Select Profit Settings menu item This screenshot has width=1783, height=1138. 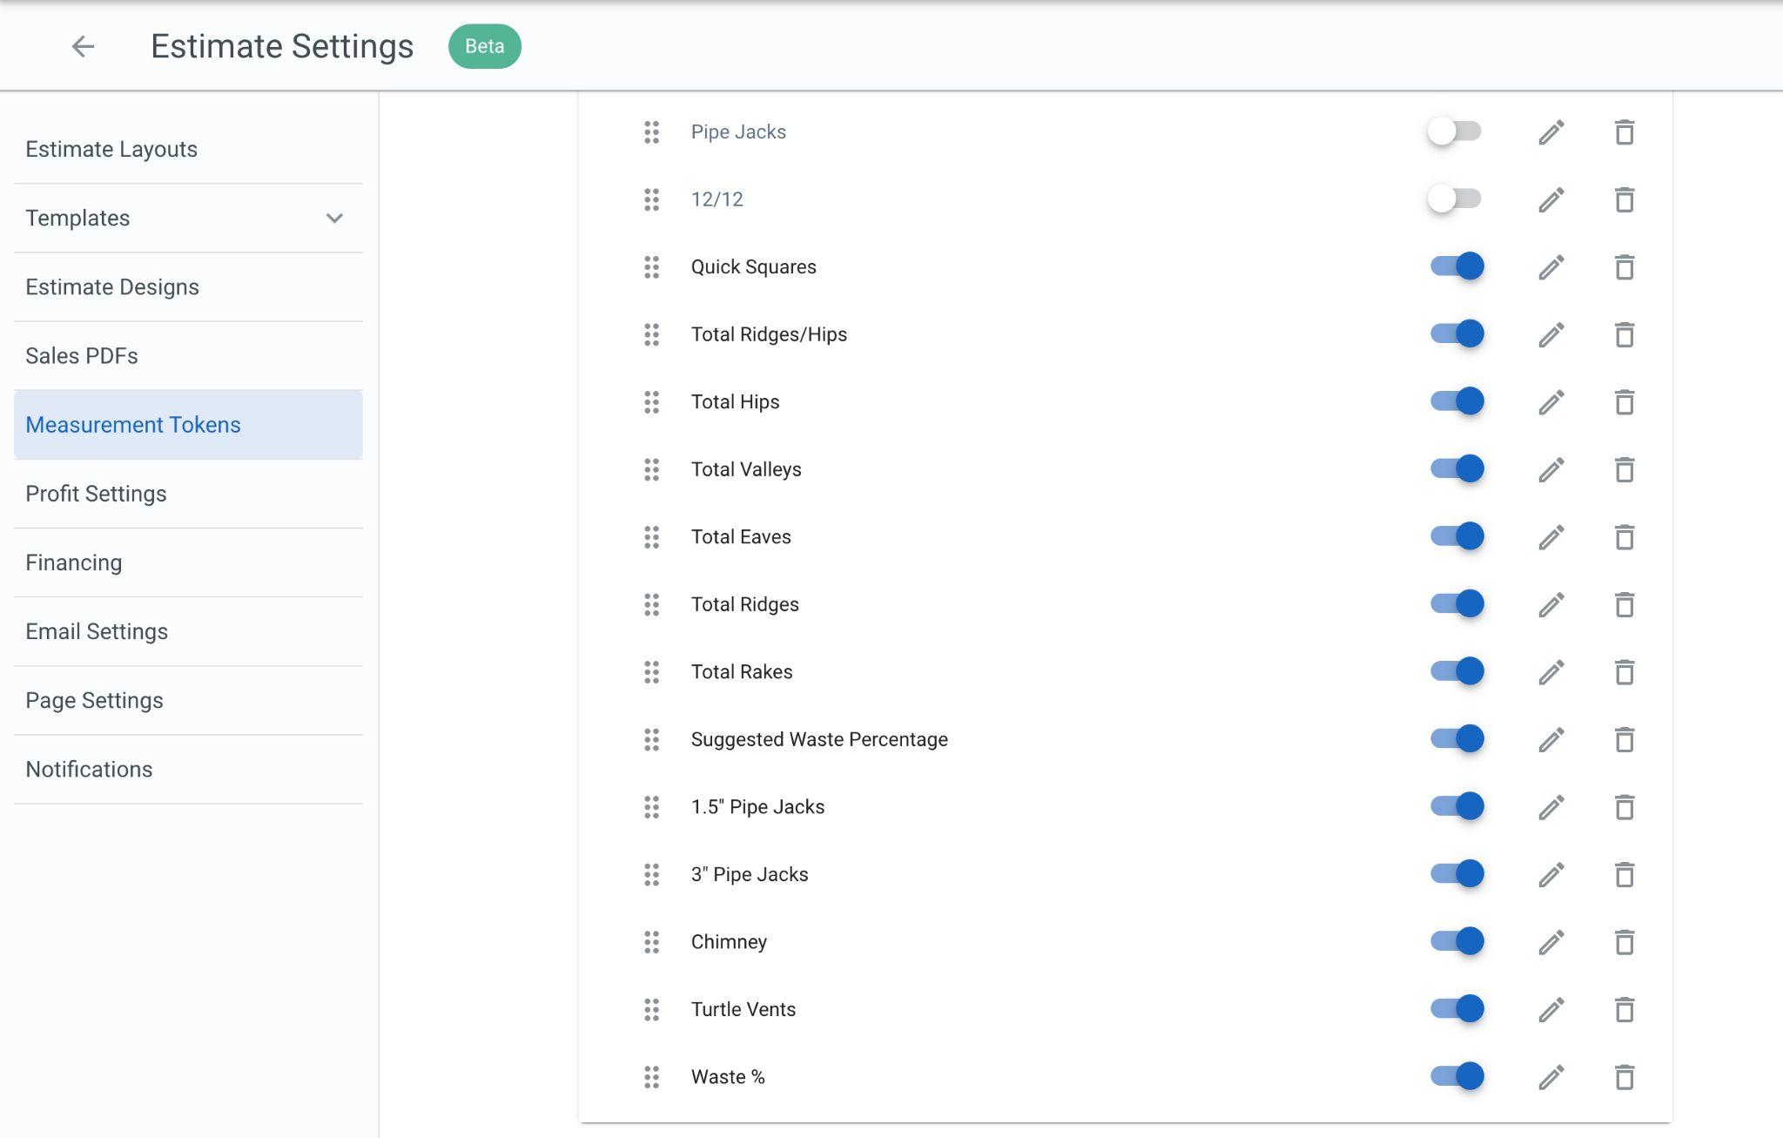click(x=96, y=494)
